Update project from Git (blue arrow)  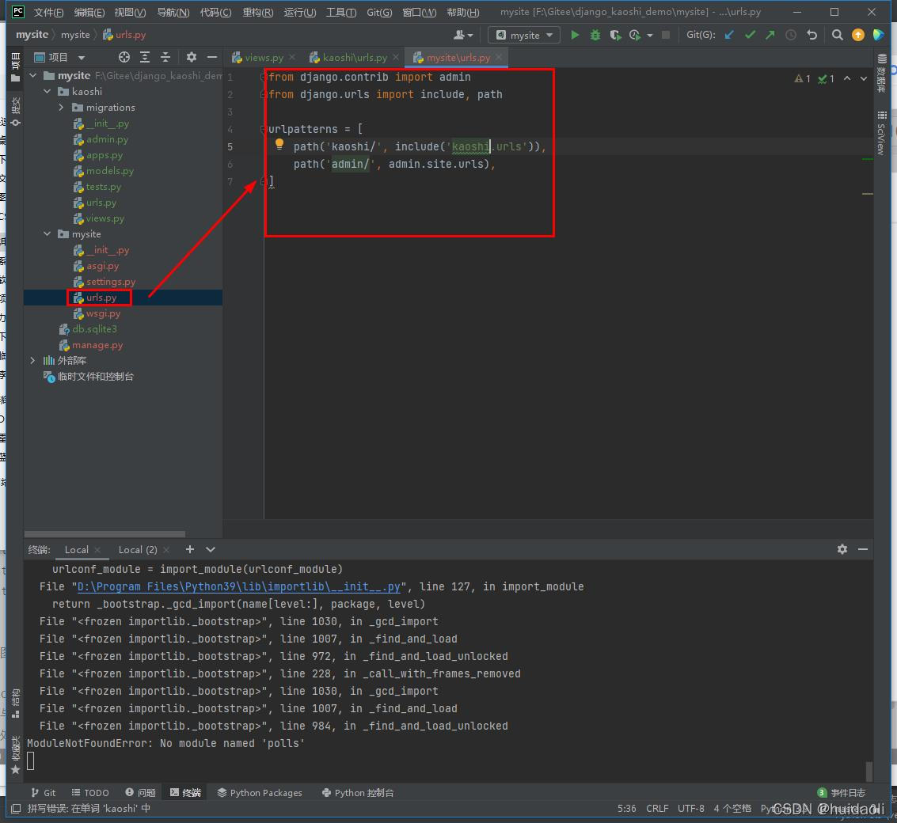tap(729, 35)
